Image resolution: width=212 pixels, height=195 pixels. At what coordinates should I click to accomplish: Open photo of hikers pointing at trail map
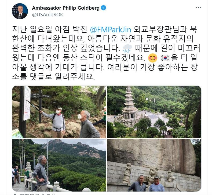click(59, 112)
